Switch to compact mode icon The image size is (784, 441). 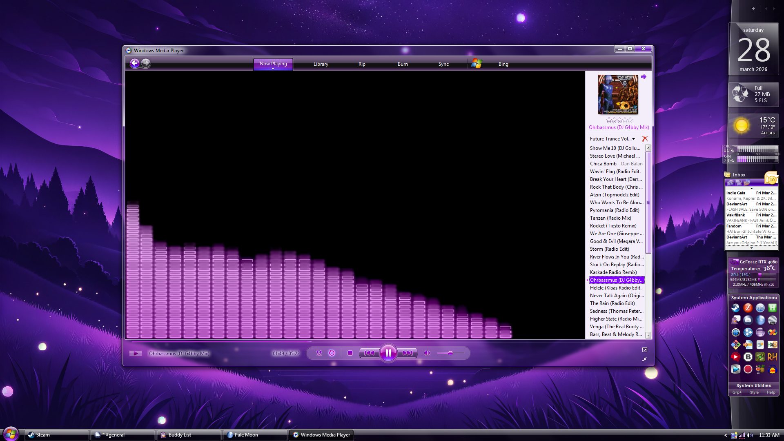pos(644,359)
